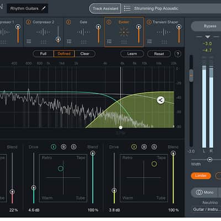
Task: Click Compressor 1 mix slider handle
Action: click(18, 27)
